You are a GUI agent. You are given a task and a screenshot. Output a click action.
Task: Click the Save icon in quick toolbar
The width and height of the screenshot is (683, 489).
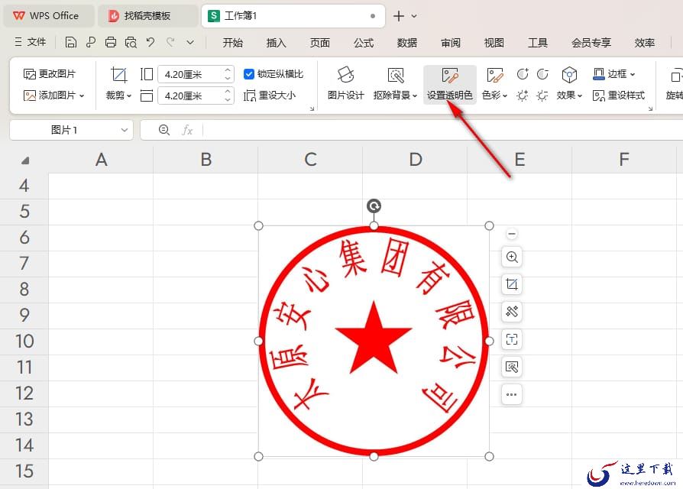tap(70, 42)
